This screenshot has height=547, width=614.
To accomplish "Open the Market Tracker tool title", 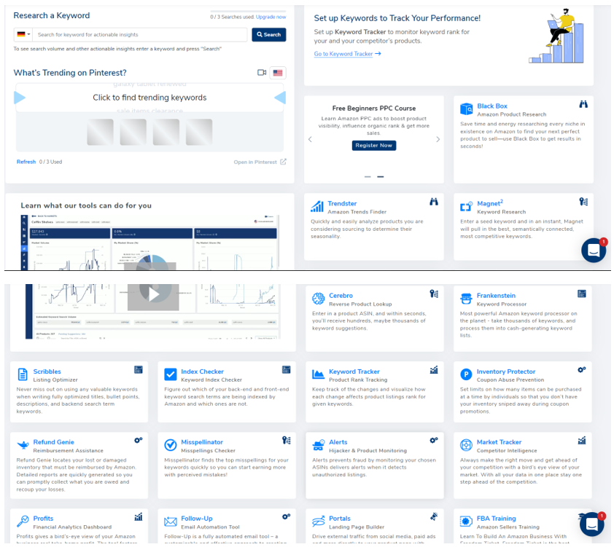I will click(499, 442).
